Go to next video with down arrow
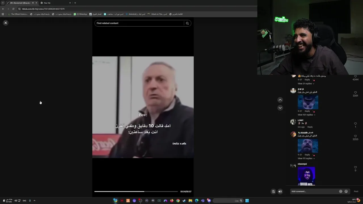This screenshot has width=363, height=204. click(280, 108)
